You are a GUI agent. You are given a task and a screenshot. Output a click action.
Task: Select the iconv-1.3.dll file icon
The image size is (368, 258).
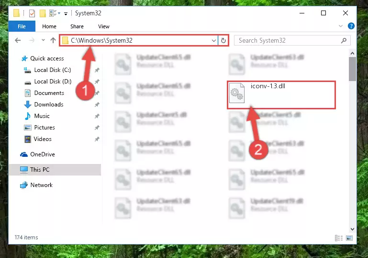click(x=237, y=93)
